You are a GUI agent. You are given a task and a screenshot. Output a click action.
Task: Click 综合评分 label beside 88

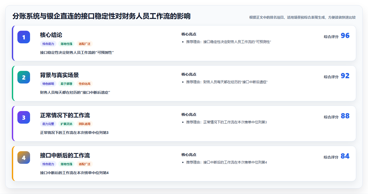[x=331, y=117]
